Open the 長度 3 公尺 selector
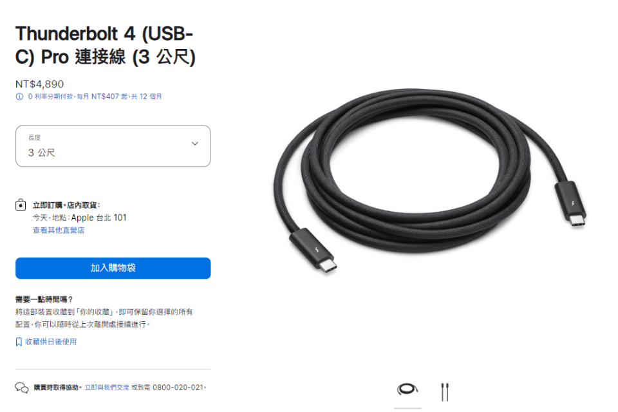This screenshot has height=412, width=618. tap(113, 146)
